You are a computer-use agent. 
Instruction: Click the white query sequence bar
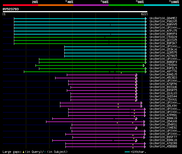point(75,12)
